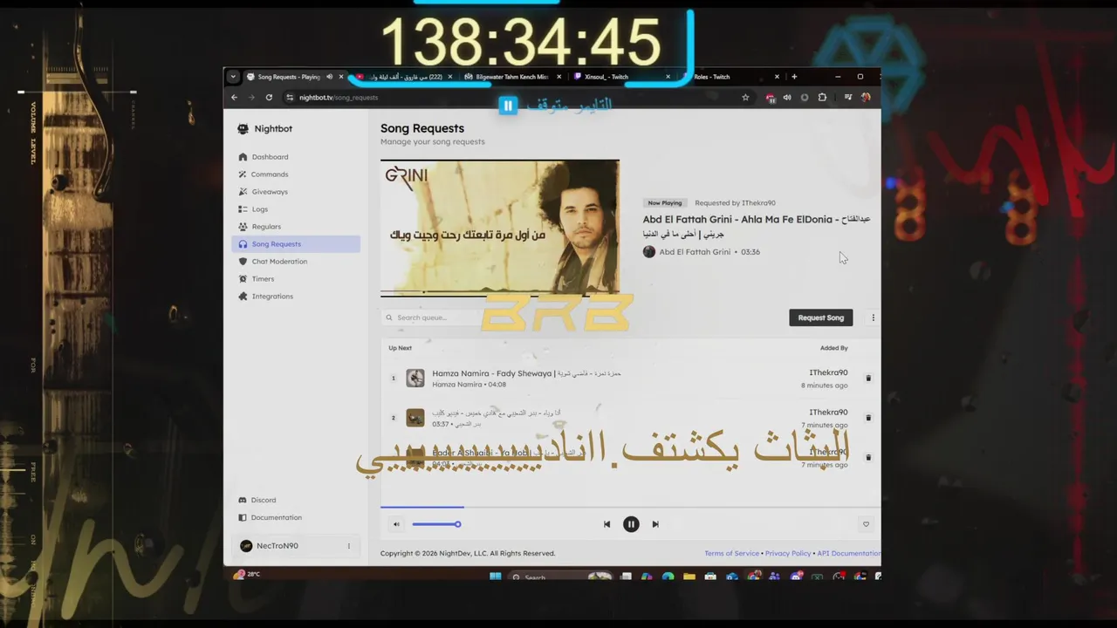Switch to the Xinsoul_ - Twitch tab

point(620,77)
